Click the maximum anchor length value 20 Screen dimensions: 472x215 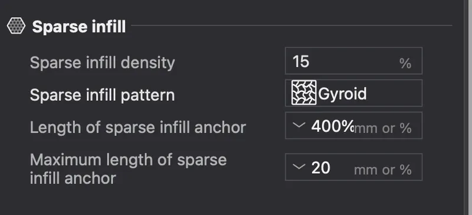click(x=321, y=168)
